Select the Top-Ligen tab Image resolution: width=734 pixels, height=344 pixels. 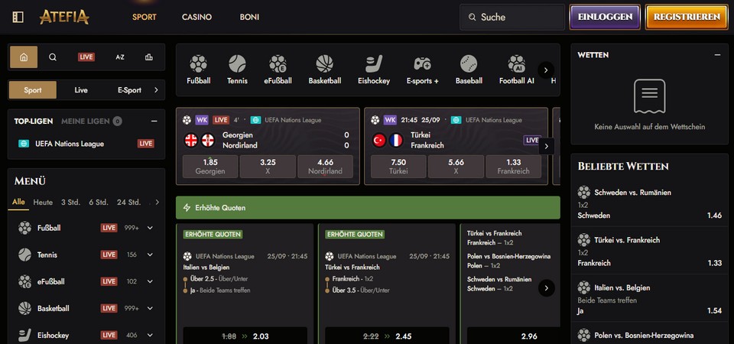pos(33,122)
